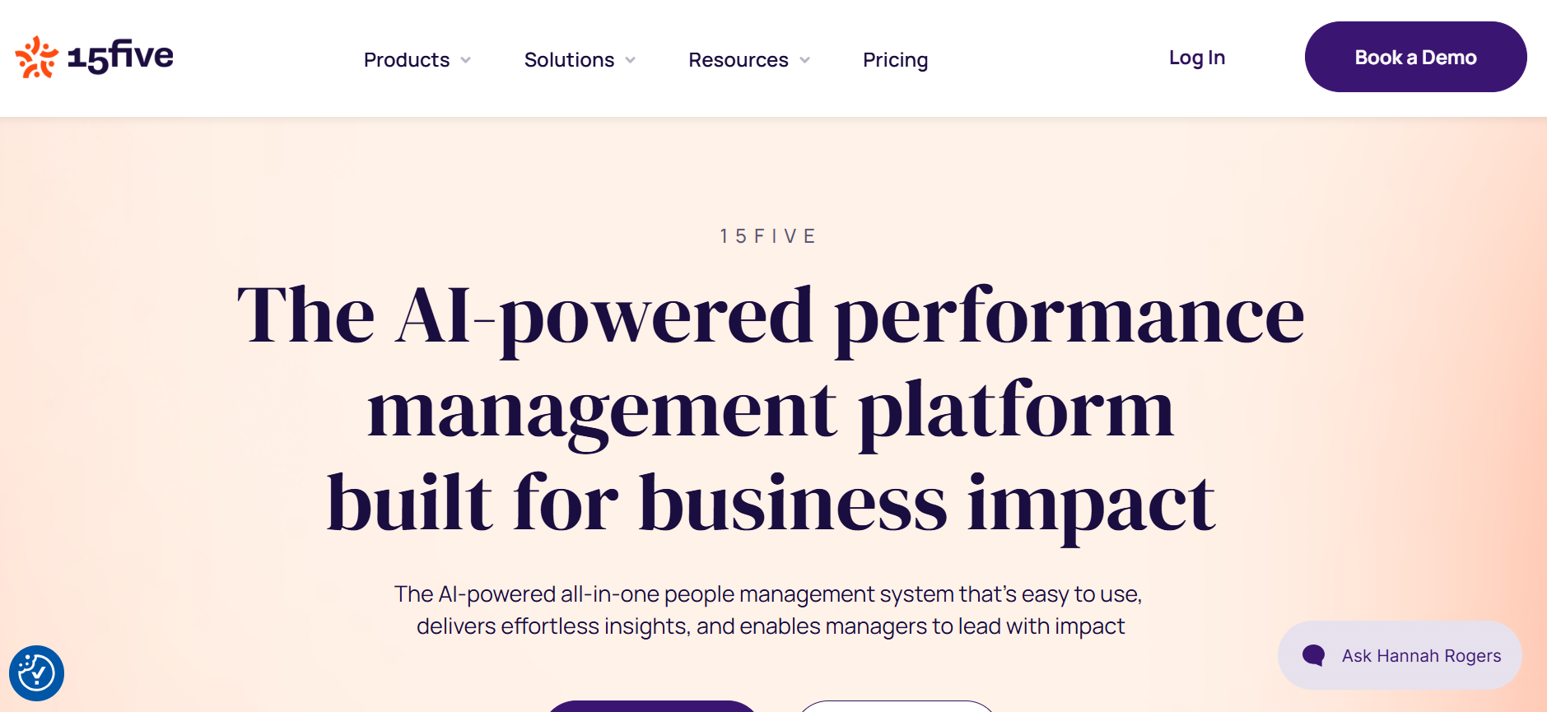Click the Log In link
Screen dimensions: 1547x712
click(x=1196, y=58)
